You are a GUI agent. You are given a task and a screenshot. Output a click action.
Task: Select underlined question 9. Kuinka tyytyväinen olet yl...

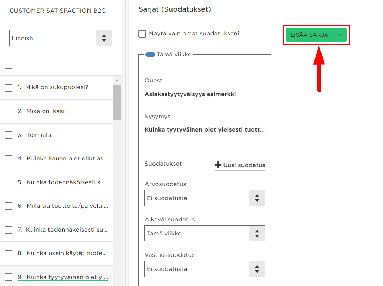click(63, 277)
